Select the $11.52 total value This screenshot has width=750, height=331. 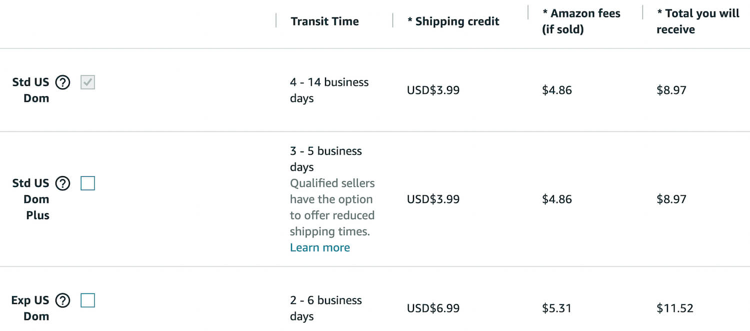[675, 308]
